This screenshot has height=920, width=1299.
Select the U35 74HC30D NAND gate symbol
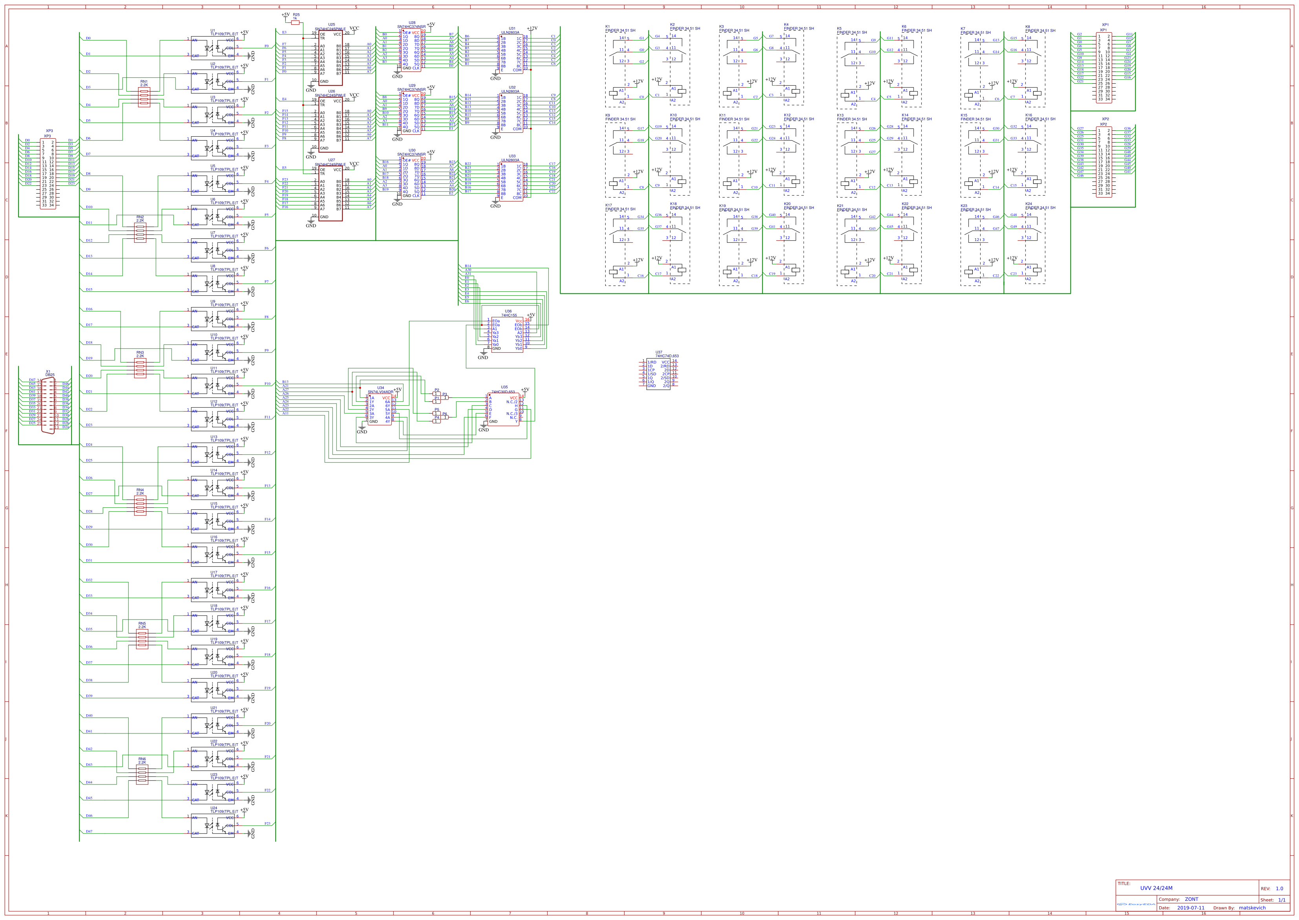tap(503, 410)
